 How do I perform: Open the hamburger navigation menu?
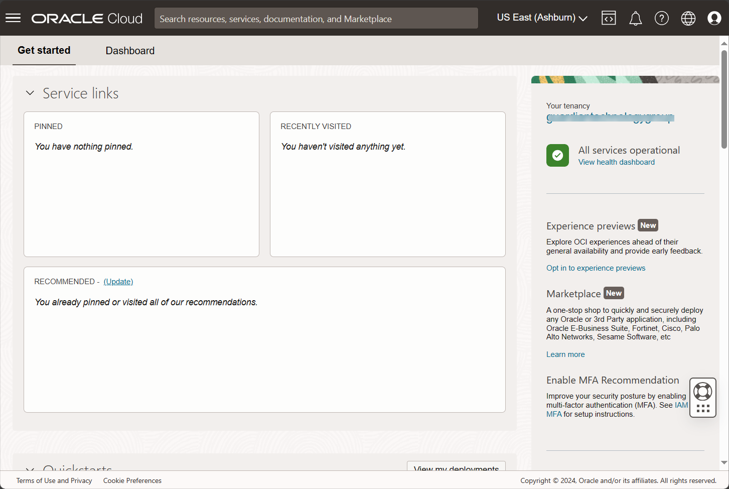click(x=13, y=18)
